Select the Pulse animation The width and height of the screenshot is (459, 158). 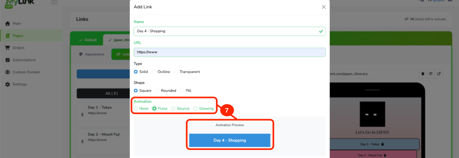tap(154, 108)
